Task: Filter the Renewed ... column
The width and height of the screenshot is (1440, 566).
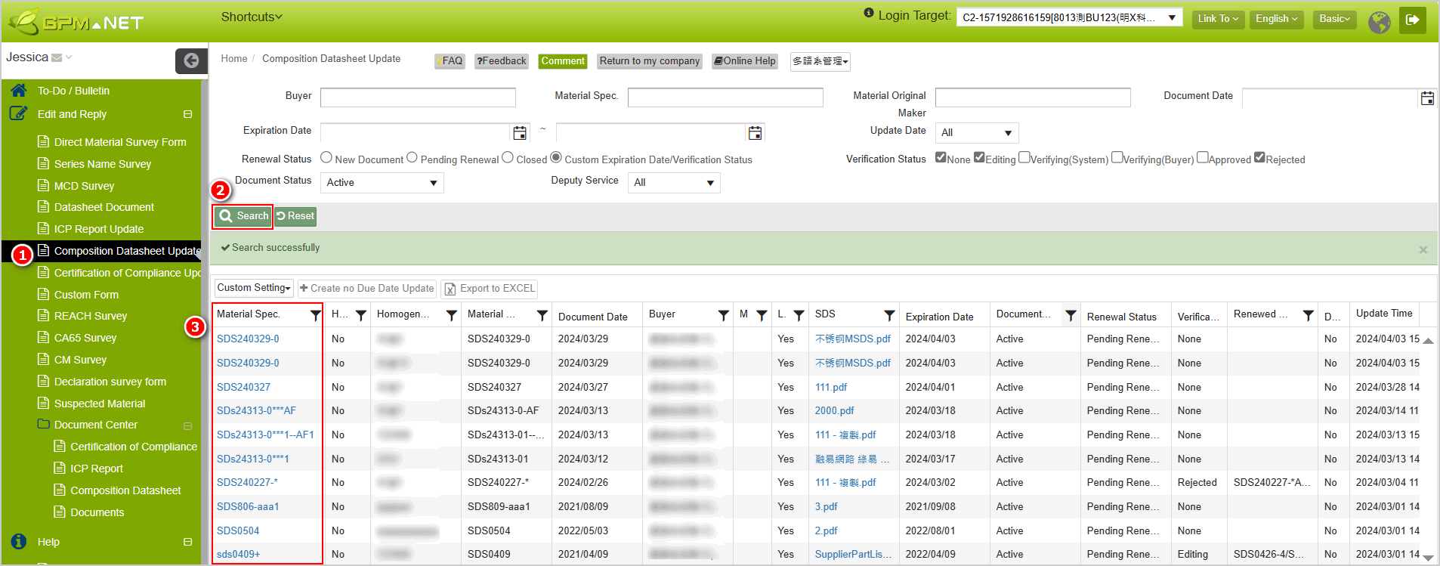Action: [x=1308, y=316]
